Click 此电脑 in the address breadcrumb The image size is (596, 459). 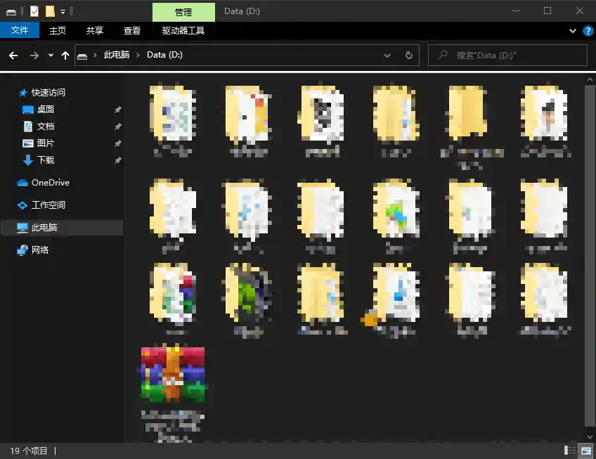point(117,56)
